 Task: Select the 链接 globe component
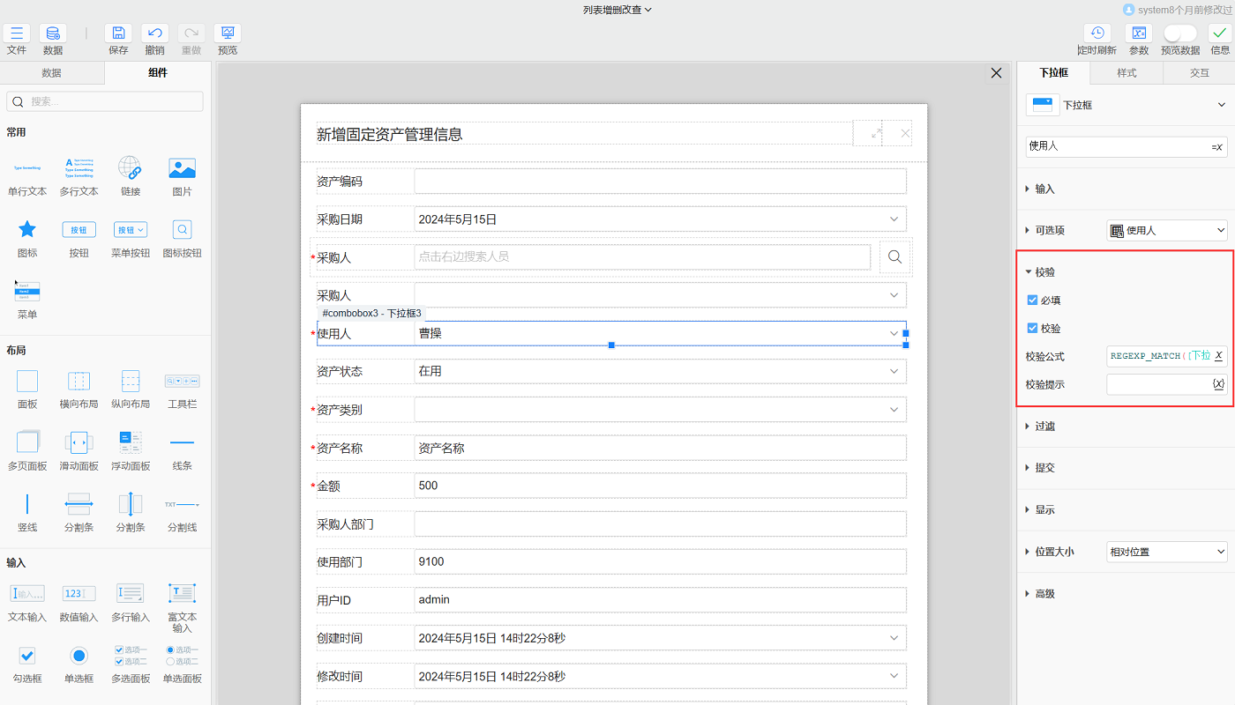pos(130,167)
